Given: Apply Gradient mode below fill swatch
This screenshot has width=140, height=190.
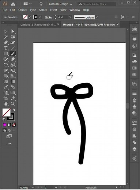Looking at the screenshot, I should 9,125.
